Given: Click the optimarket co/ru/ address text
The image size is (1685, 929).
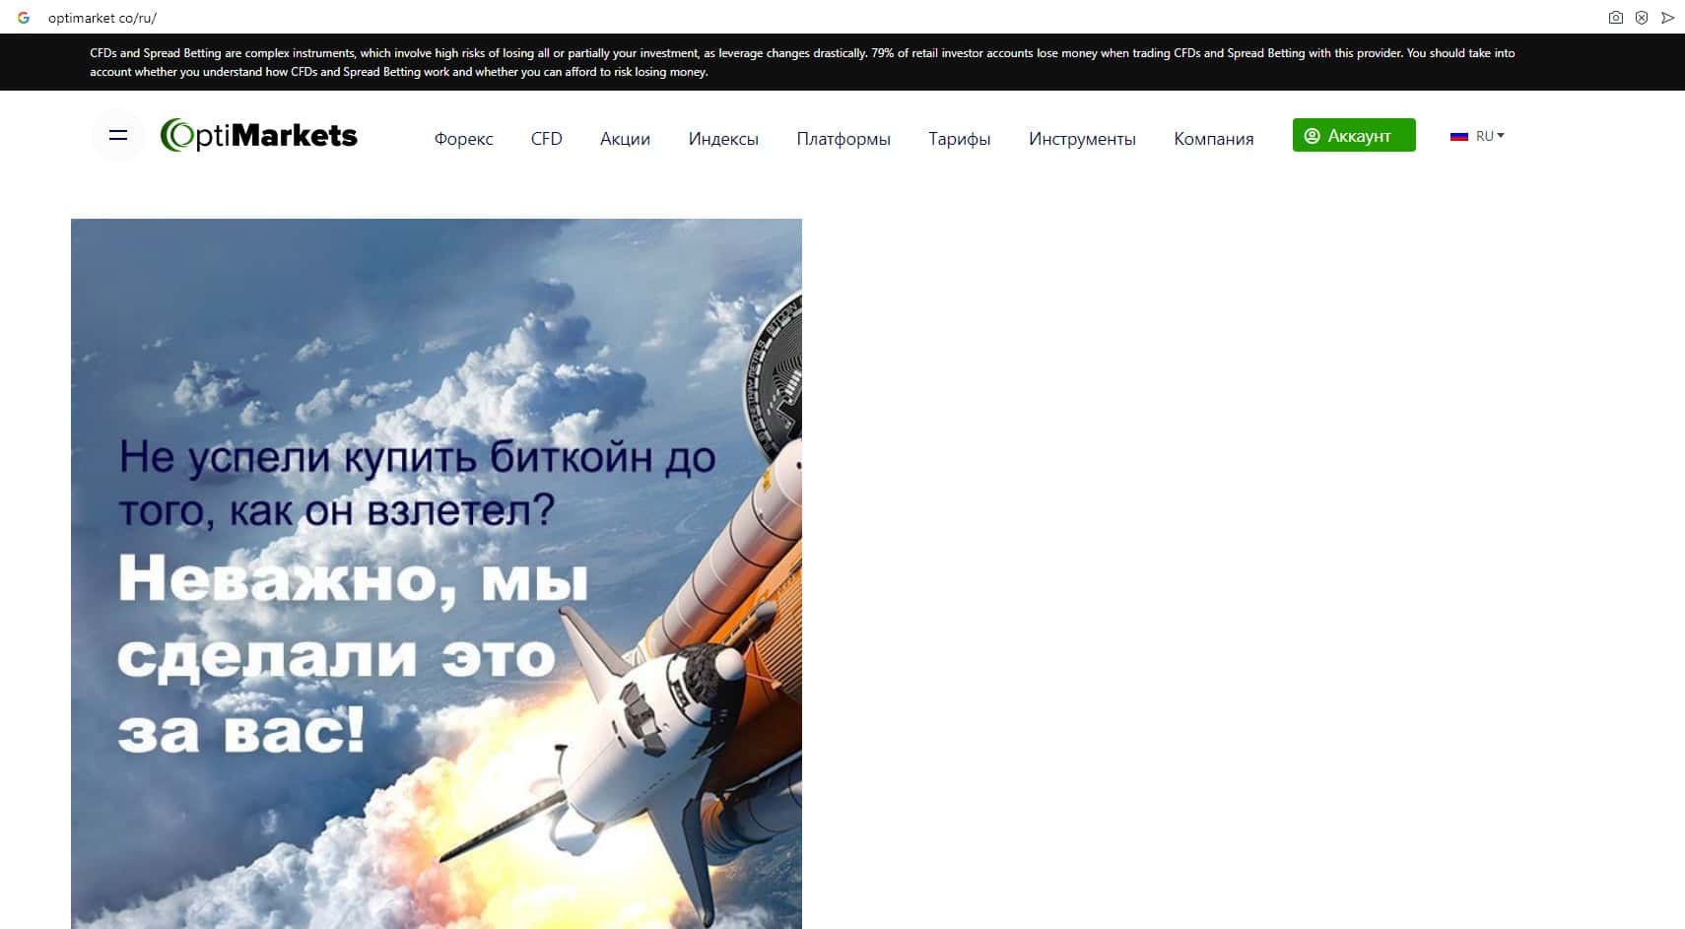Looking at the screenshot, I should tap(102, 18).
